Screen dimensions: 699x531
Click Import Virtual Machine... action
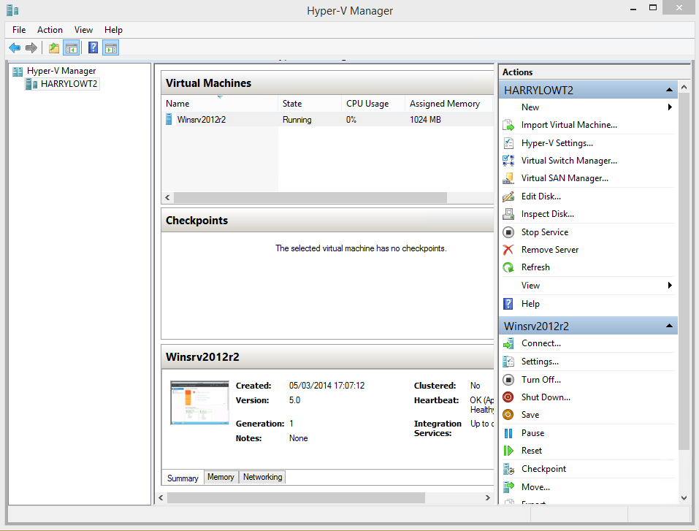click(569, 126)
